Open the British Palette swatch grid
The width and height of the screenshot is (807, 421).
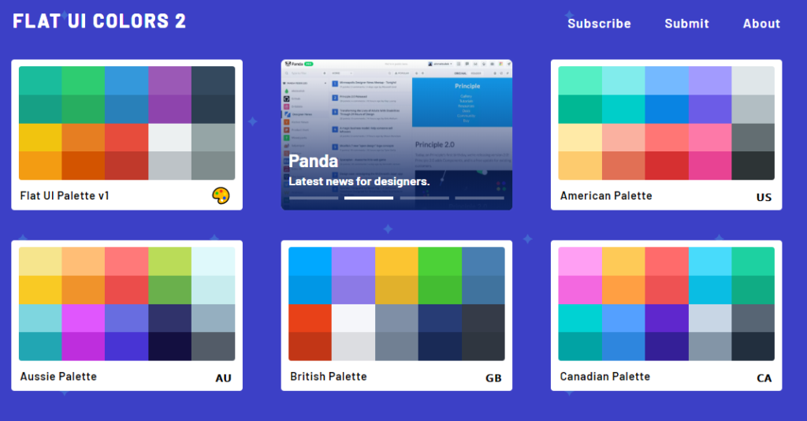point(396,304)
